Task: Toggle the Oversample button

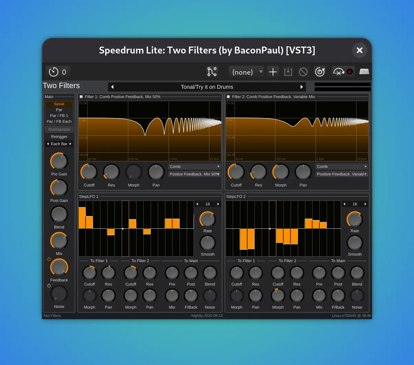Action: pos(59,129)
